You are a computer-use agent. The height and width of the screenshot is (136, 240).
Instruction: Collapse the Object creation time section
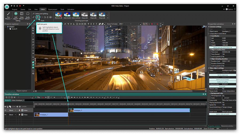click(x=210, y=50)
